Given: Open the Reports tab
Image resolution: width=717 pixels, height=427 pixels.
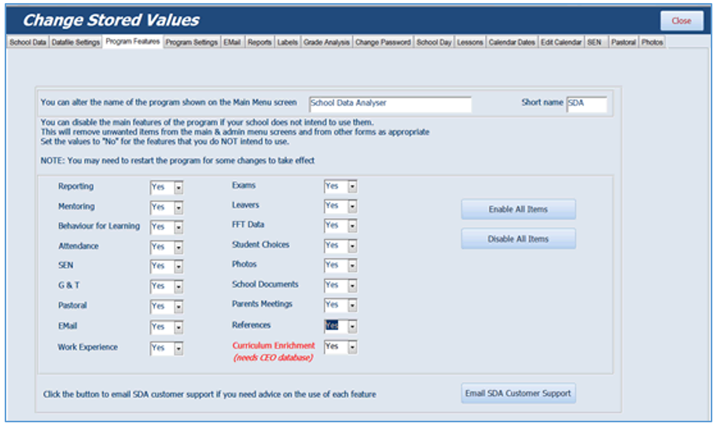Looking at the screenshot, I should pyautogui.click(x=259, y=42).
